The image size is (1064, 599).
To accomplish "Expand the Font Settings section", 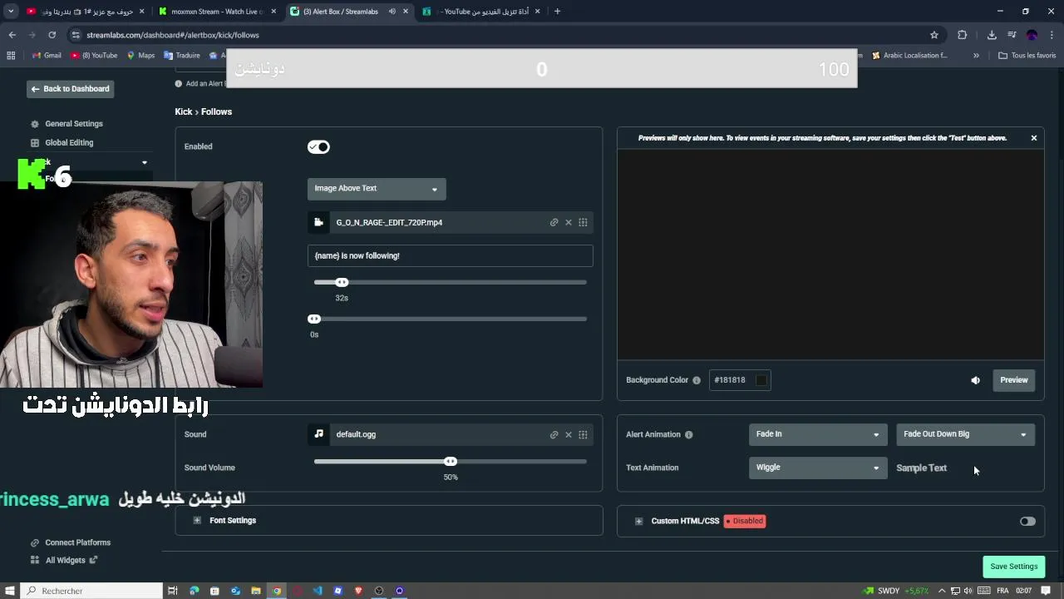I will 197,521.
